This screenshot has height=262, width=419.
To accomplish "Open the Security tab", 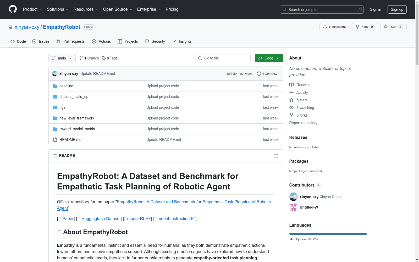I will tap(155, 41).
